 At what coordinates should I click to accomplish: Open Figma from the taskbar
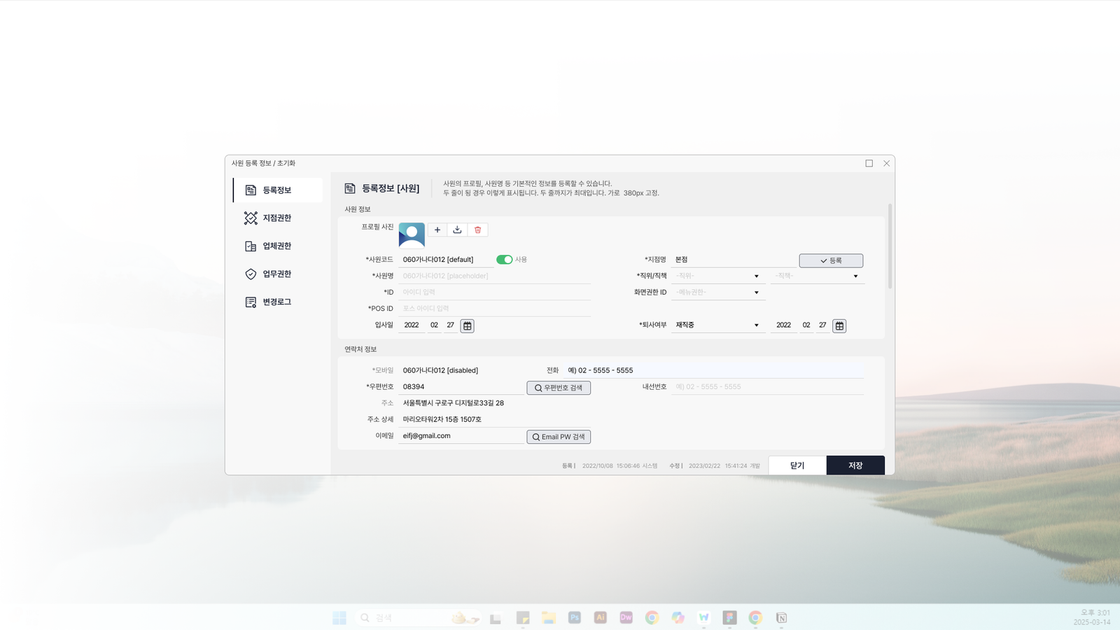point(730,617)
